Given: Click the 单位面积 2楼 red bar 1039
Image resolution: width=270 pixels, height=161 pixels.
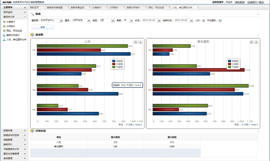Looking at the screenshot, I should (198, 70).
